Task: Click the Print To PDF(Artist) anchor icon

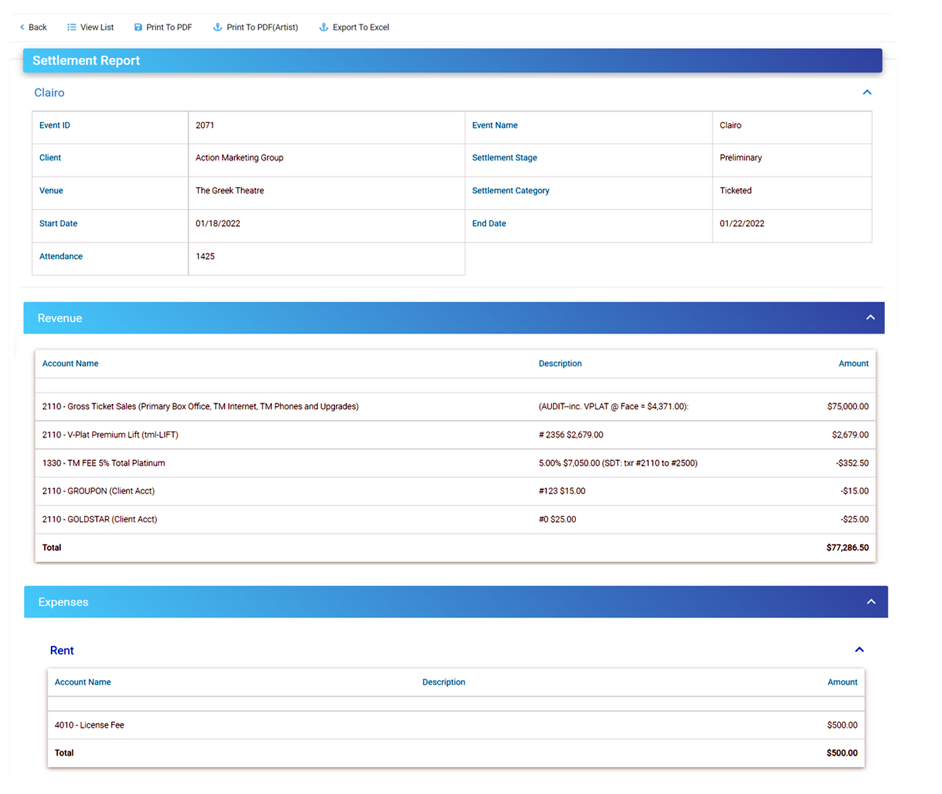Action: pos(217,27)
